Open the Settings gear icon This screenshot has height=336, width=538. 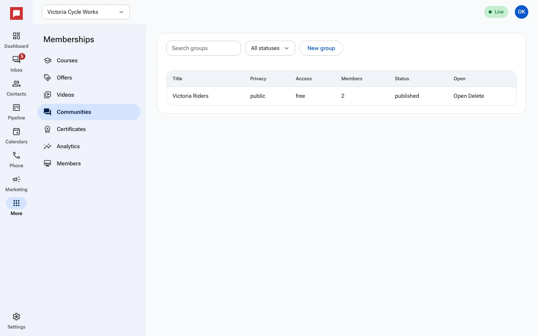click(x=16, y=317)
